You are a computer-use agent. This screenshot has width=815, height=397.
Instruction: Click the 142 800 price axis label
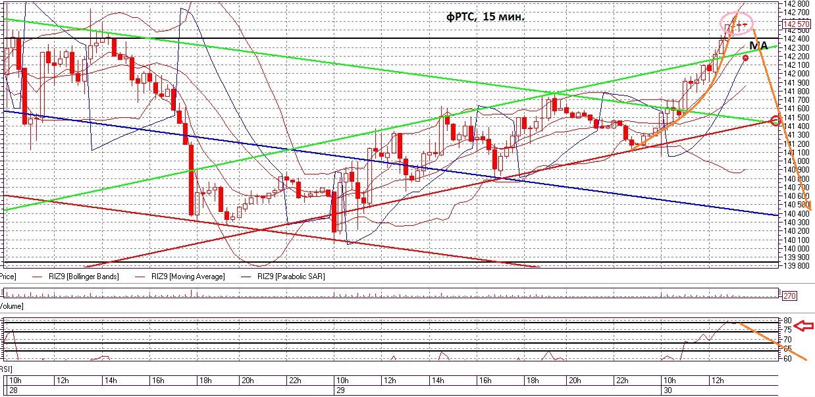(797, 3)
